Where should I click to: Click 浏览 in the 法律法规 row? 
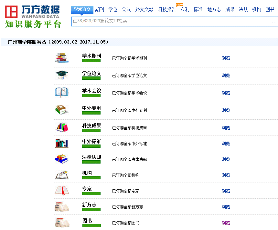(x=226, y=159)
